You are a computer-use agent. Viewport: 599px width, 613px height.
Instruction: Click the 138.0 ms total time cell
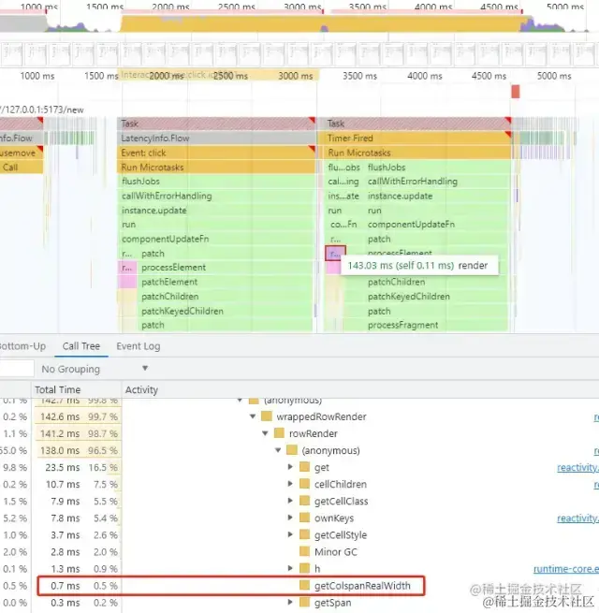[x=60, y=450]
